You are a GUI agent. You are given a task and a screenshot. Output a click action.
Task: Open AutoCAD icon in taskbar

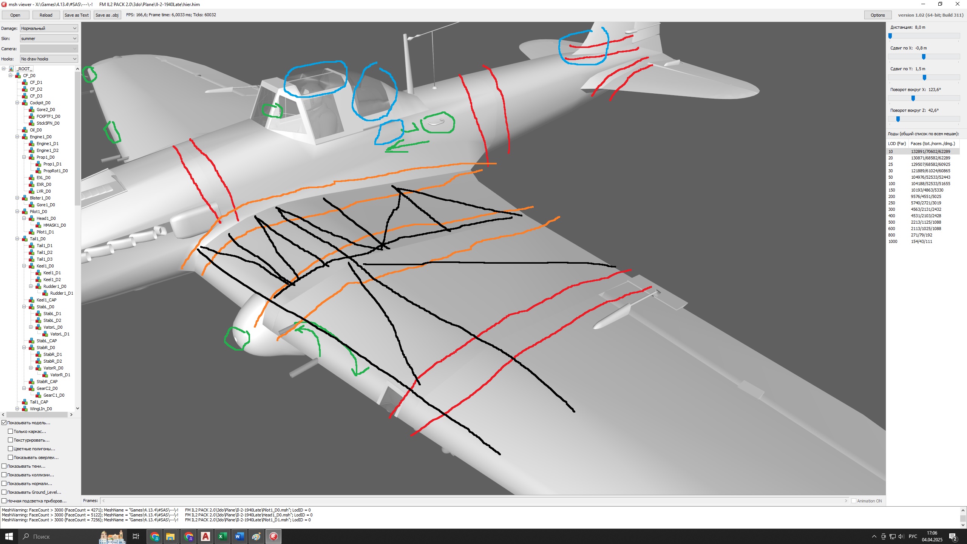click(x=205, y=536)
